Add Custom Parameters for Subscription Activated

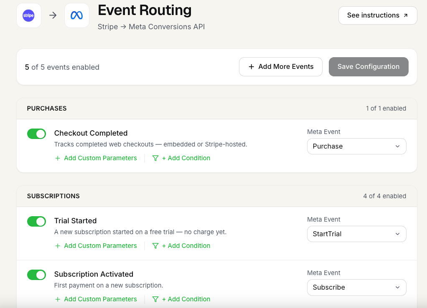96,299
